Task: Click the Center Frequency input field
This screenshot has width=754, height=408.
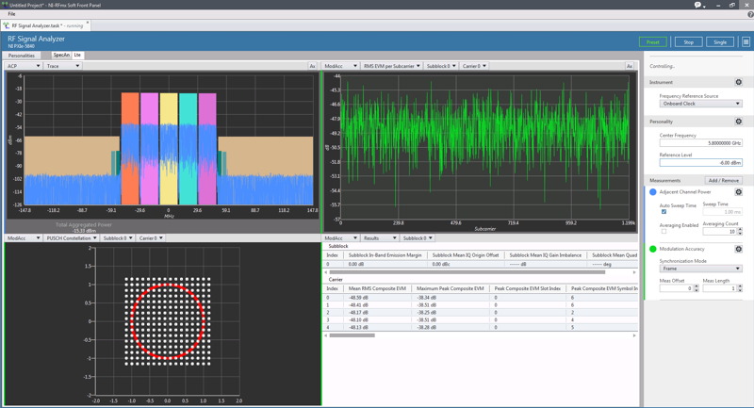Action: click(700, 143)
